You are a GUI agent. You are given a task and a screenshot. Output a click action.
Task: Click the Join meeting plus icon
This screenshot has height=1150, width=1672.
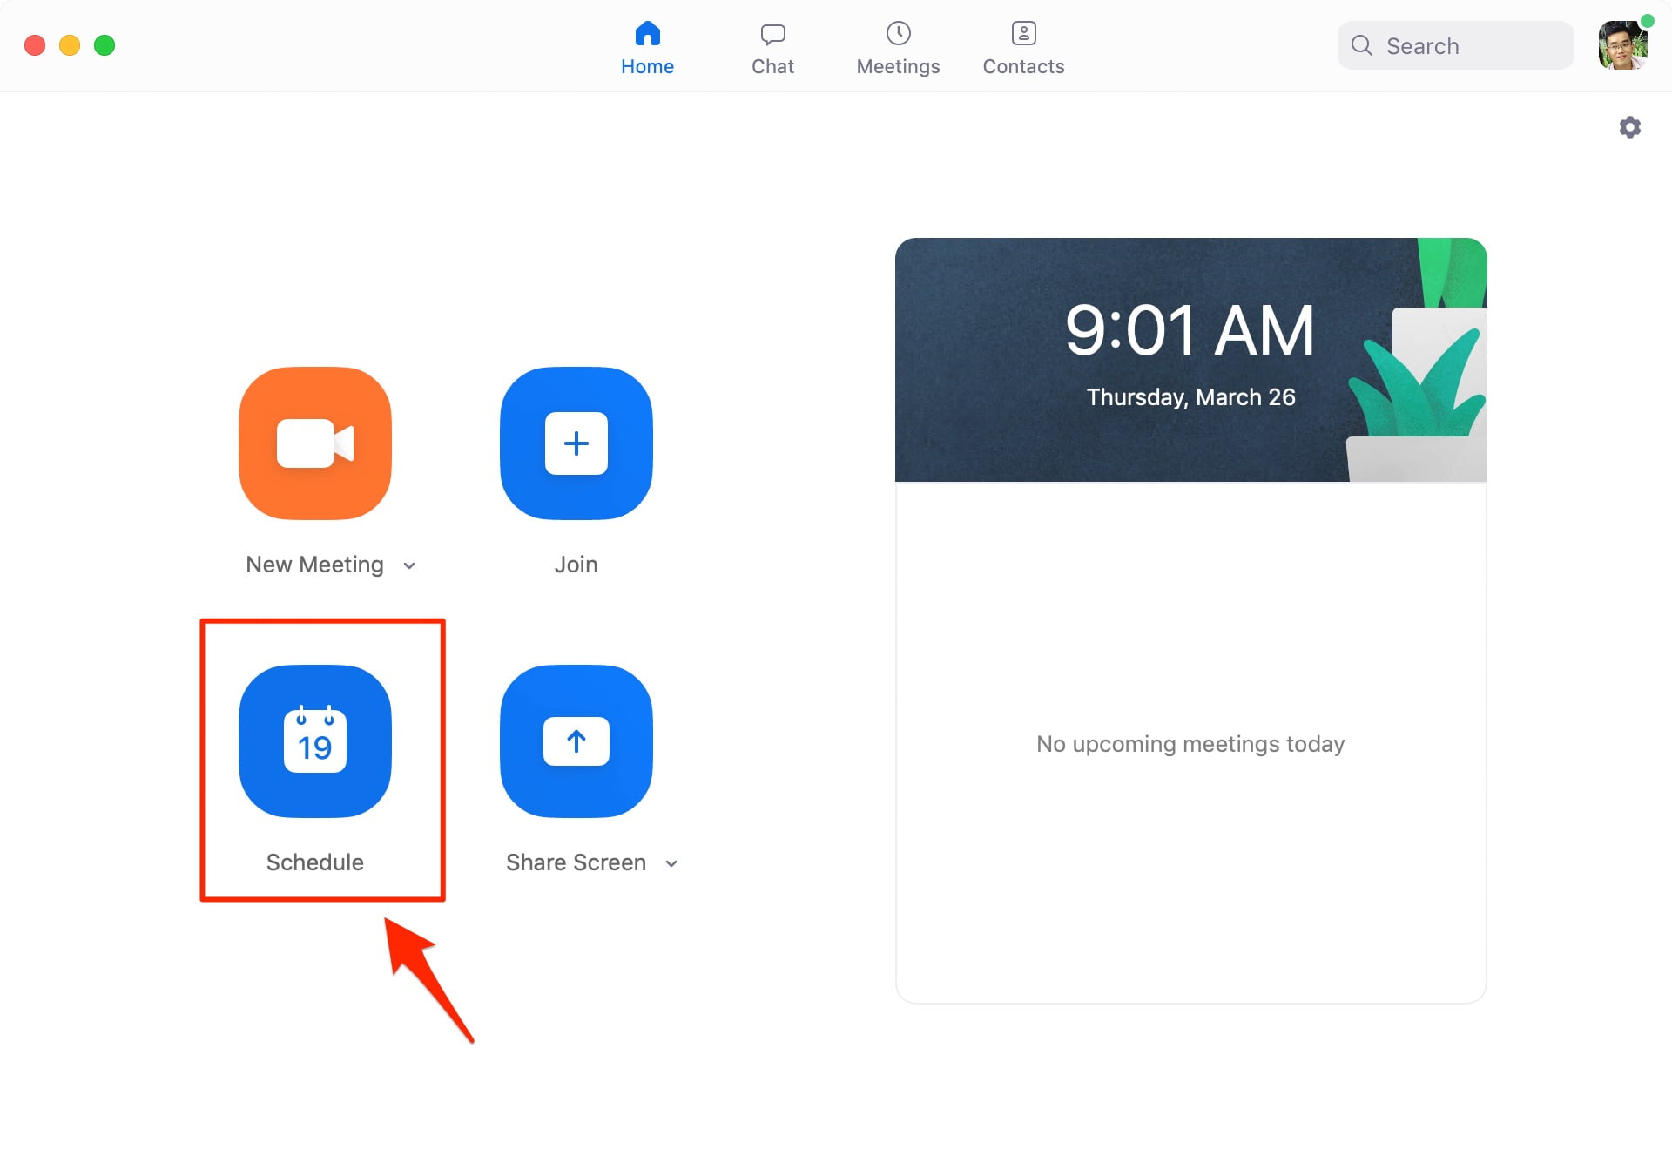pyautogui.click(x=576, y=443)
